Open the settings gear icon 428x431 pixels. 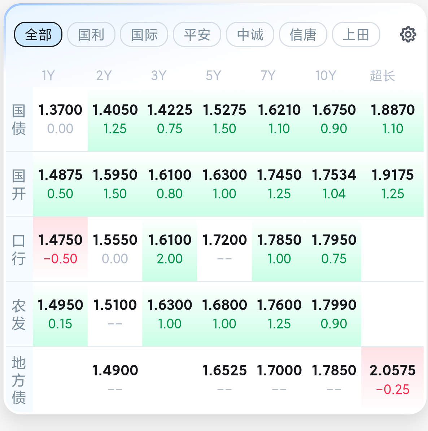pos(408,35)
